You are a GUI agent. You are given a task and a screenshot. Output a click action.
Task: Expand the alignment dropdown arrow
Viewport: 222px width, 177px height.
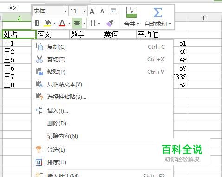[x=84, y=23]
